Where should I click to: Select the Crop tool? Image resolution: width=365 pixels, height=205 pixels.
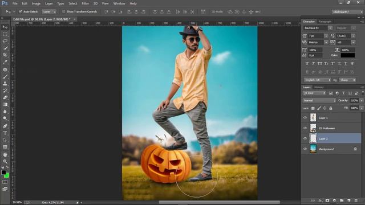(x=5, y=55)
